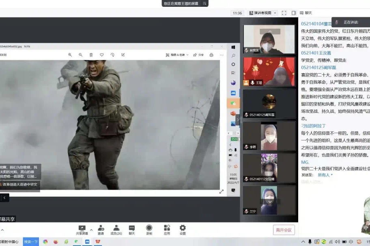Crop the image in photo viewer
Screen dimensions: 370x246
123,55
